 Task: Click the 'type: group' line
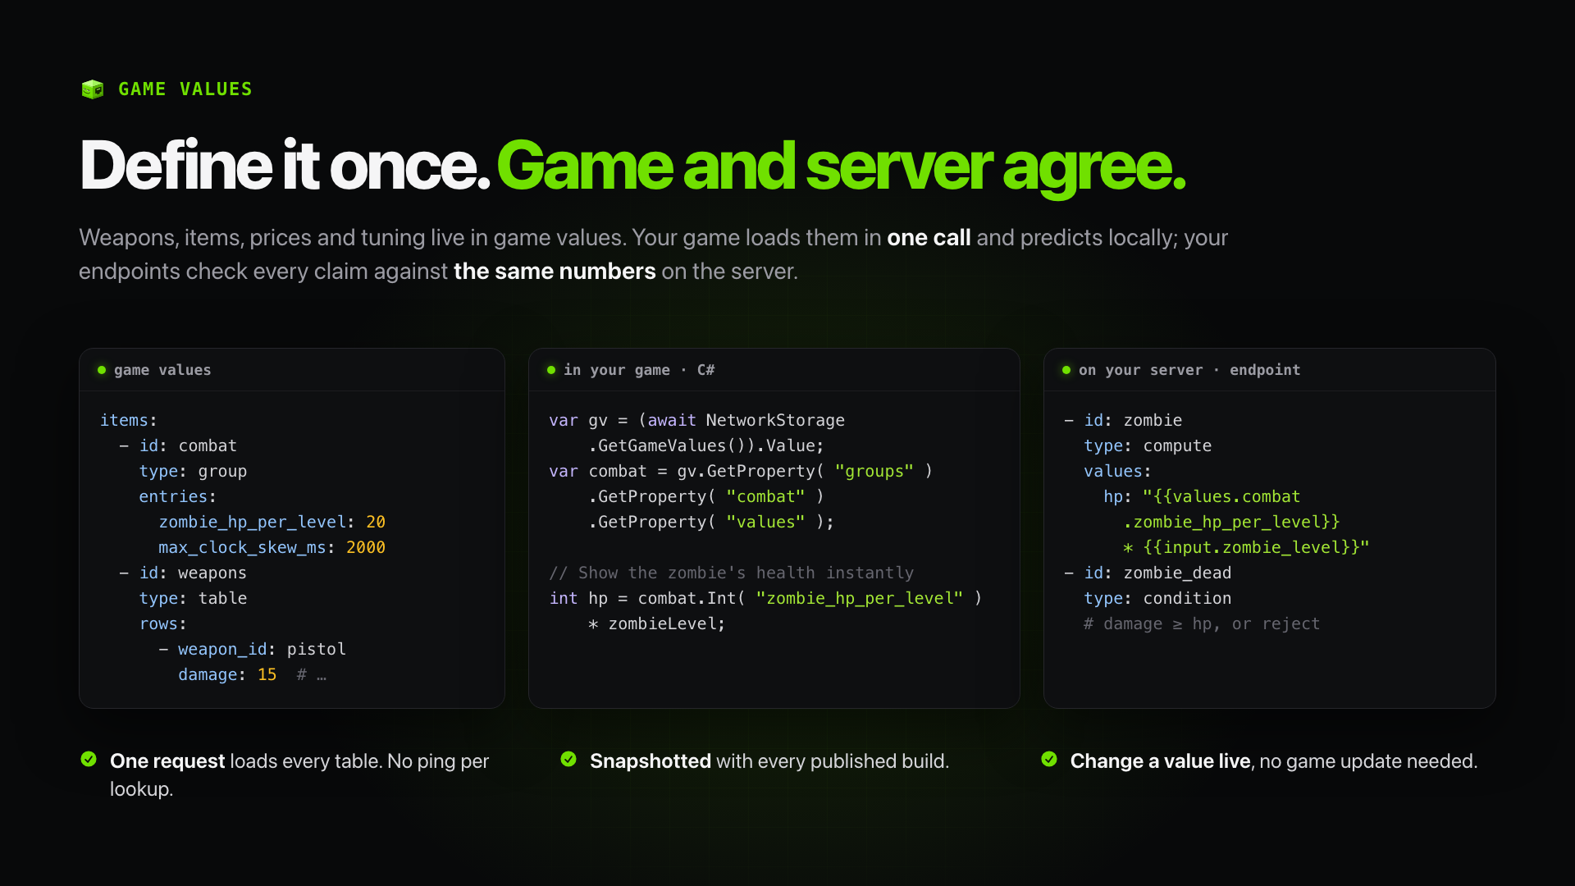(193, 471)
